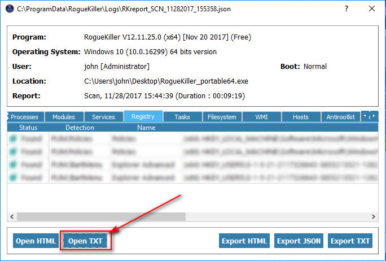Close the report window

pos(372,8)
